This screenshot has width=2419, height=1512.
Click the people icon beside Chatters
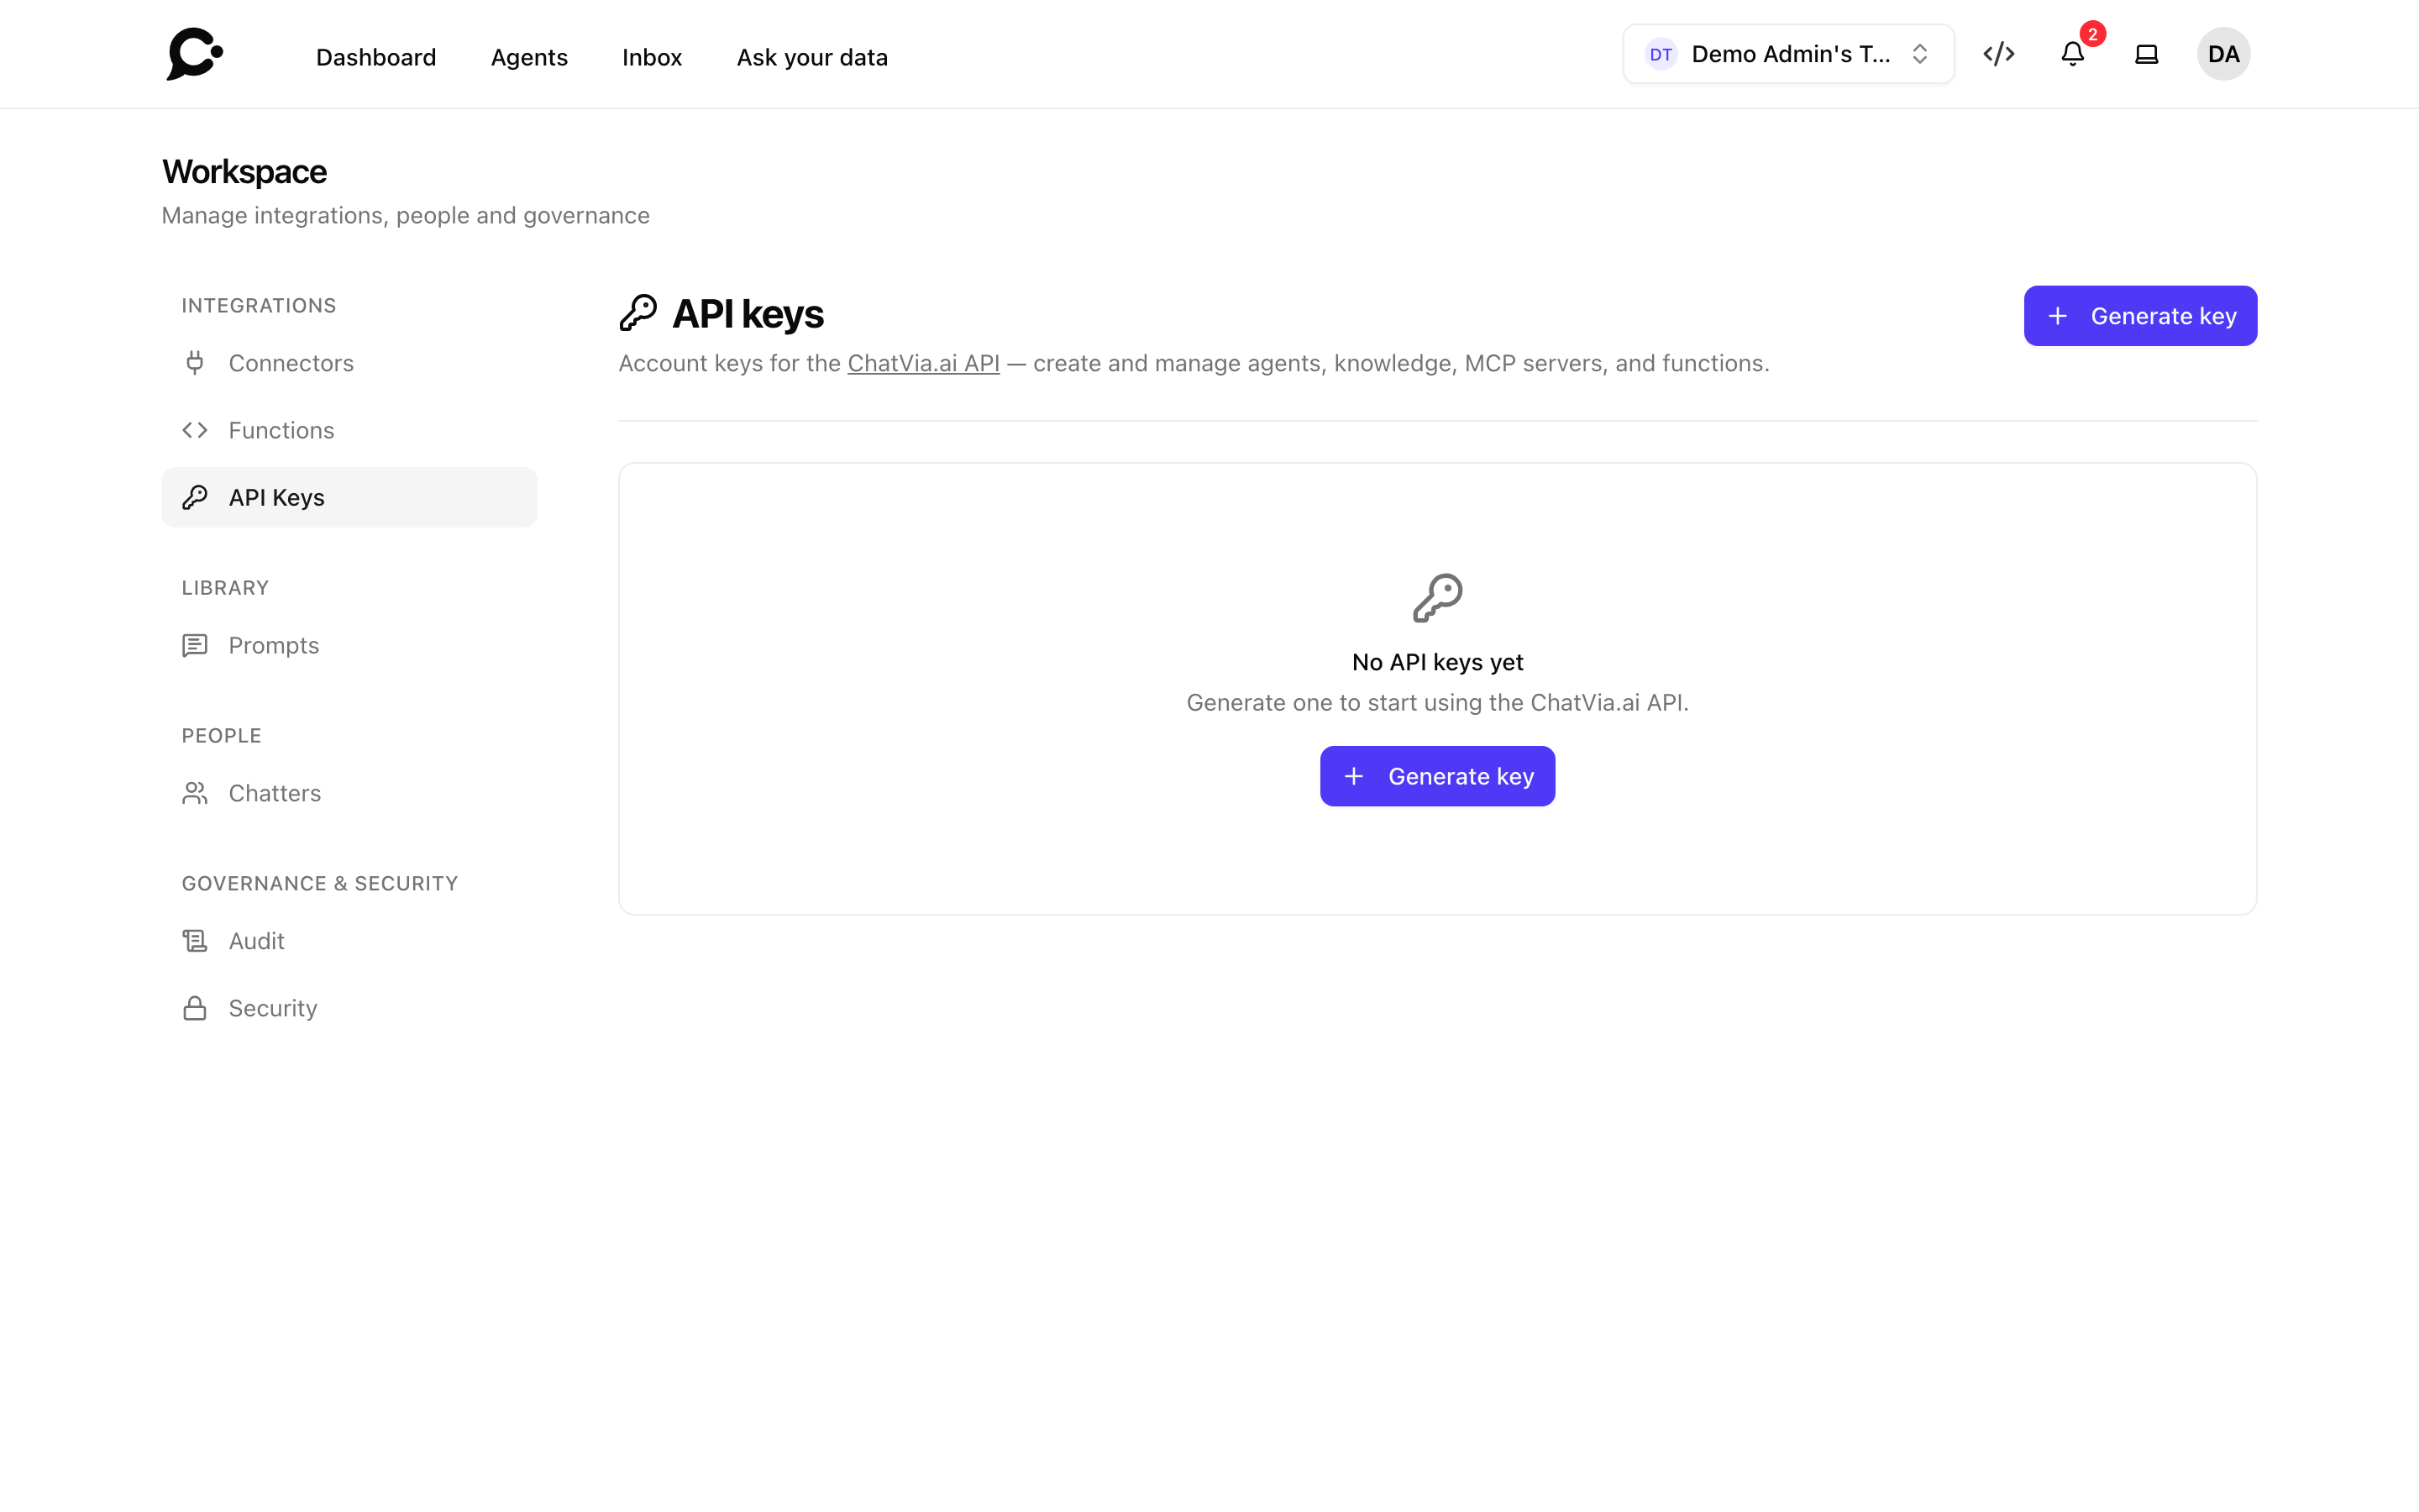pos(195,793)
